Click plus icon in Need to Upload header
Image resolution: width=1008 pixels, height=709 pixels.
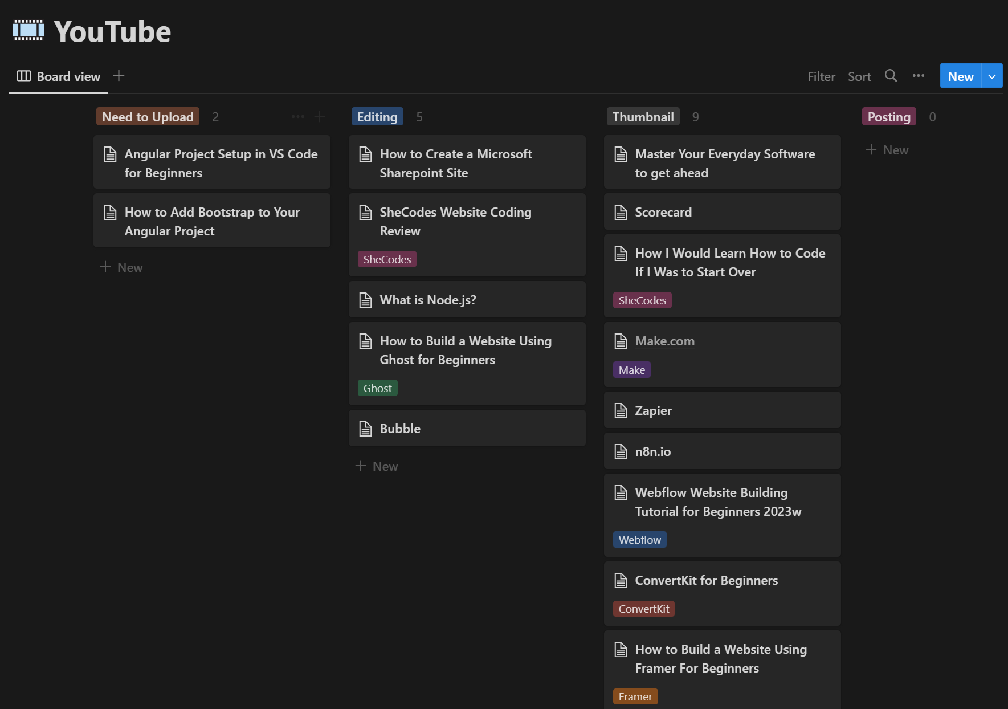(320, 117)
